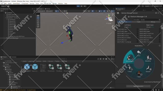Collapse the Gomiko - Avatar object

pyautogui.click(x=6, y=18)
